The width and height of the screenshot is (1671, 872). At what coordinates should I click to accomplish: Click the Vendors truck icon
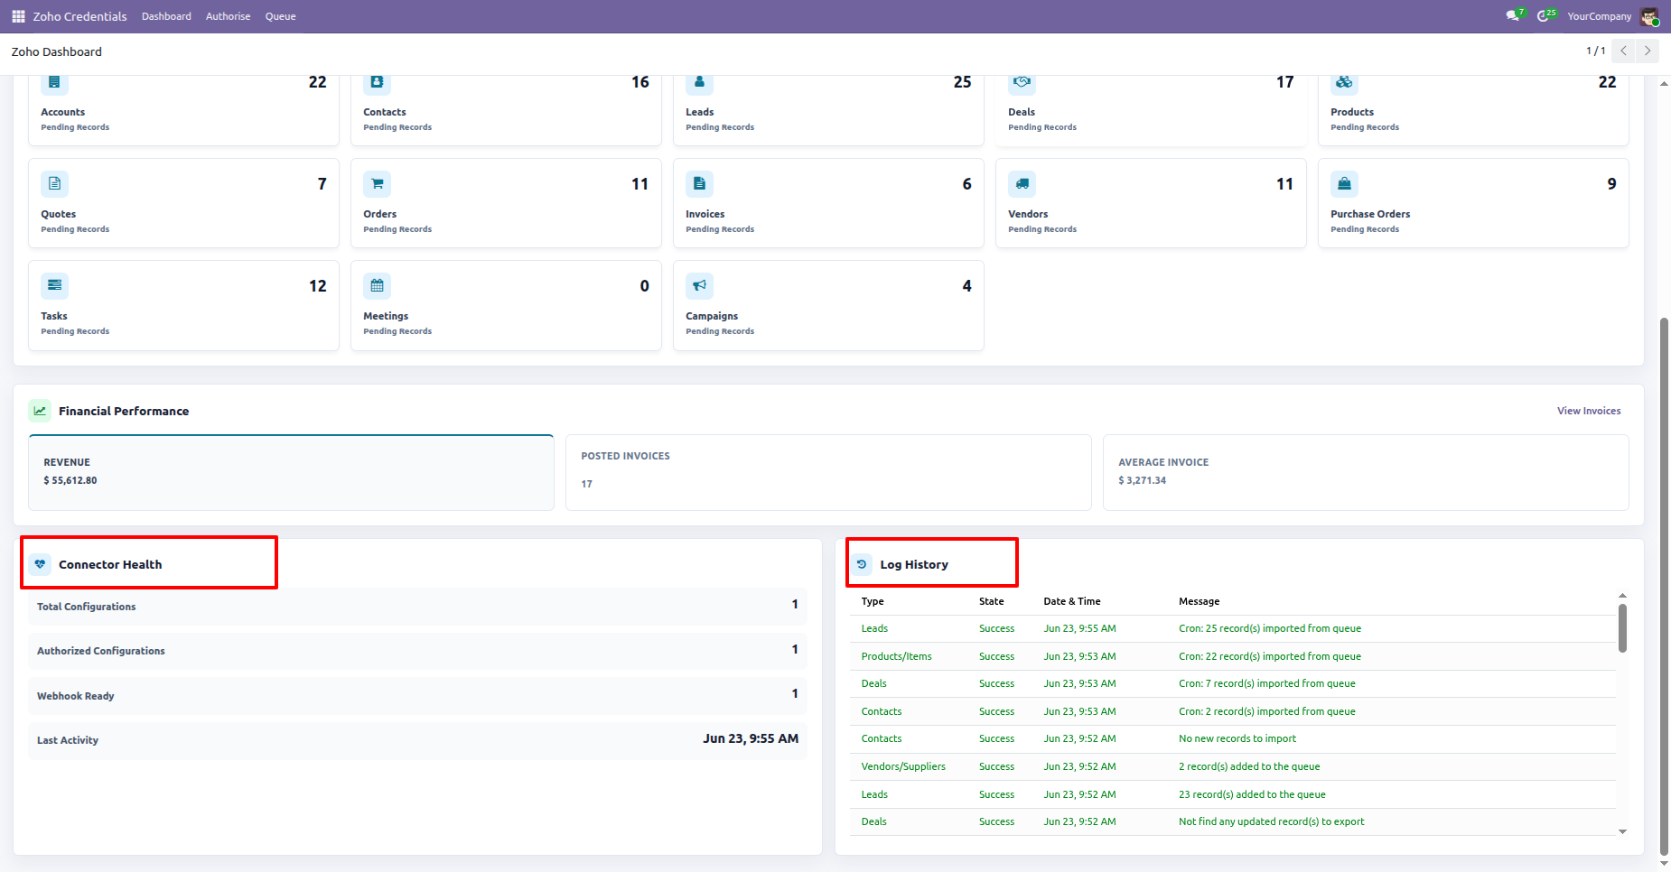pos(1022,184)
